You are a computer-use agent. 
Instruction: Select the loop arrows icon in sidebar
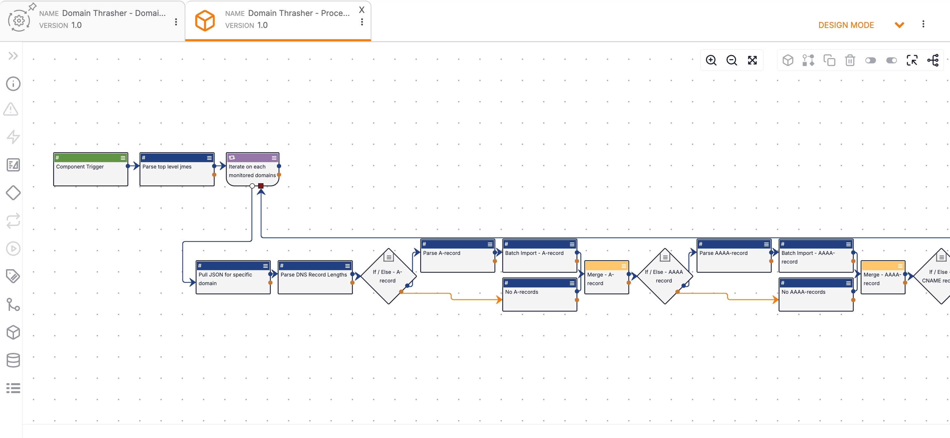tap(13, 221)
